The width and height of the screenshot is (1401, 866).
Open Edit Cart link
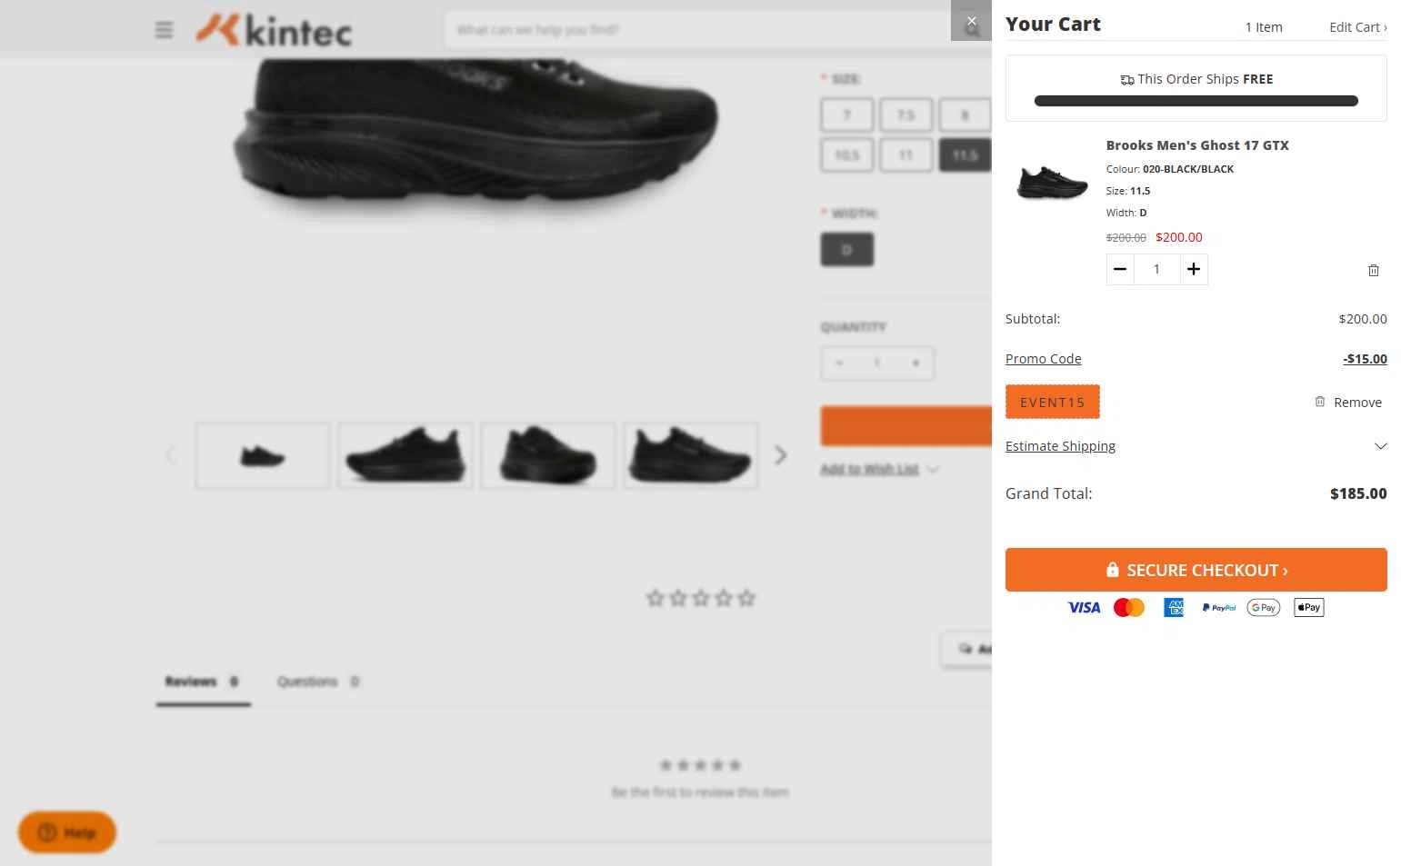1357,27
